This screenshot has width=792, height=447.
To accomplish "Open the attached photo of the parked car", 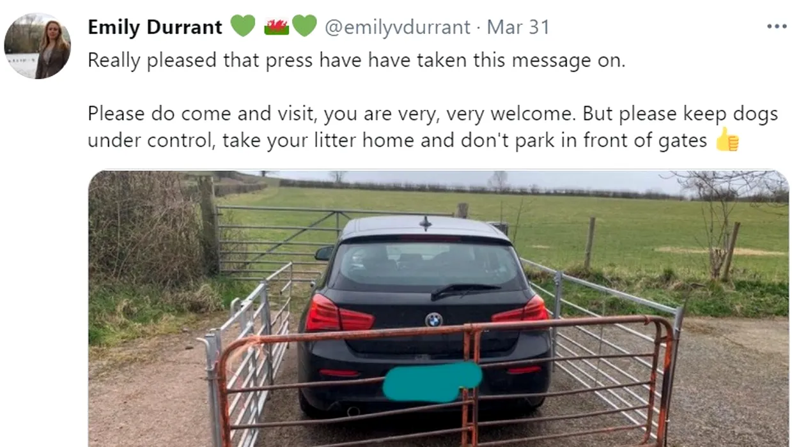I will pyautogui.click(x=439, y=308).
